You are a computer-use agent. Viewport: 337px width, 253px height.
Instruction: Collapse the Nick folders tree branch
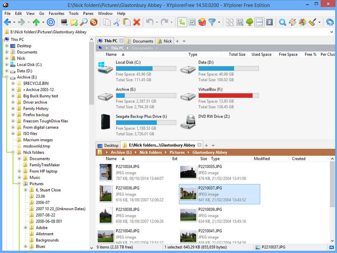click(12, 152)
